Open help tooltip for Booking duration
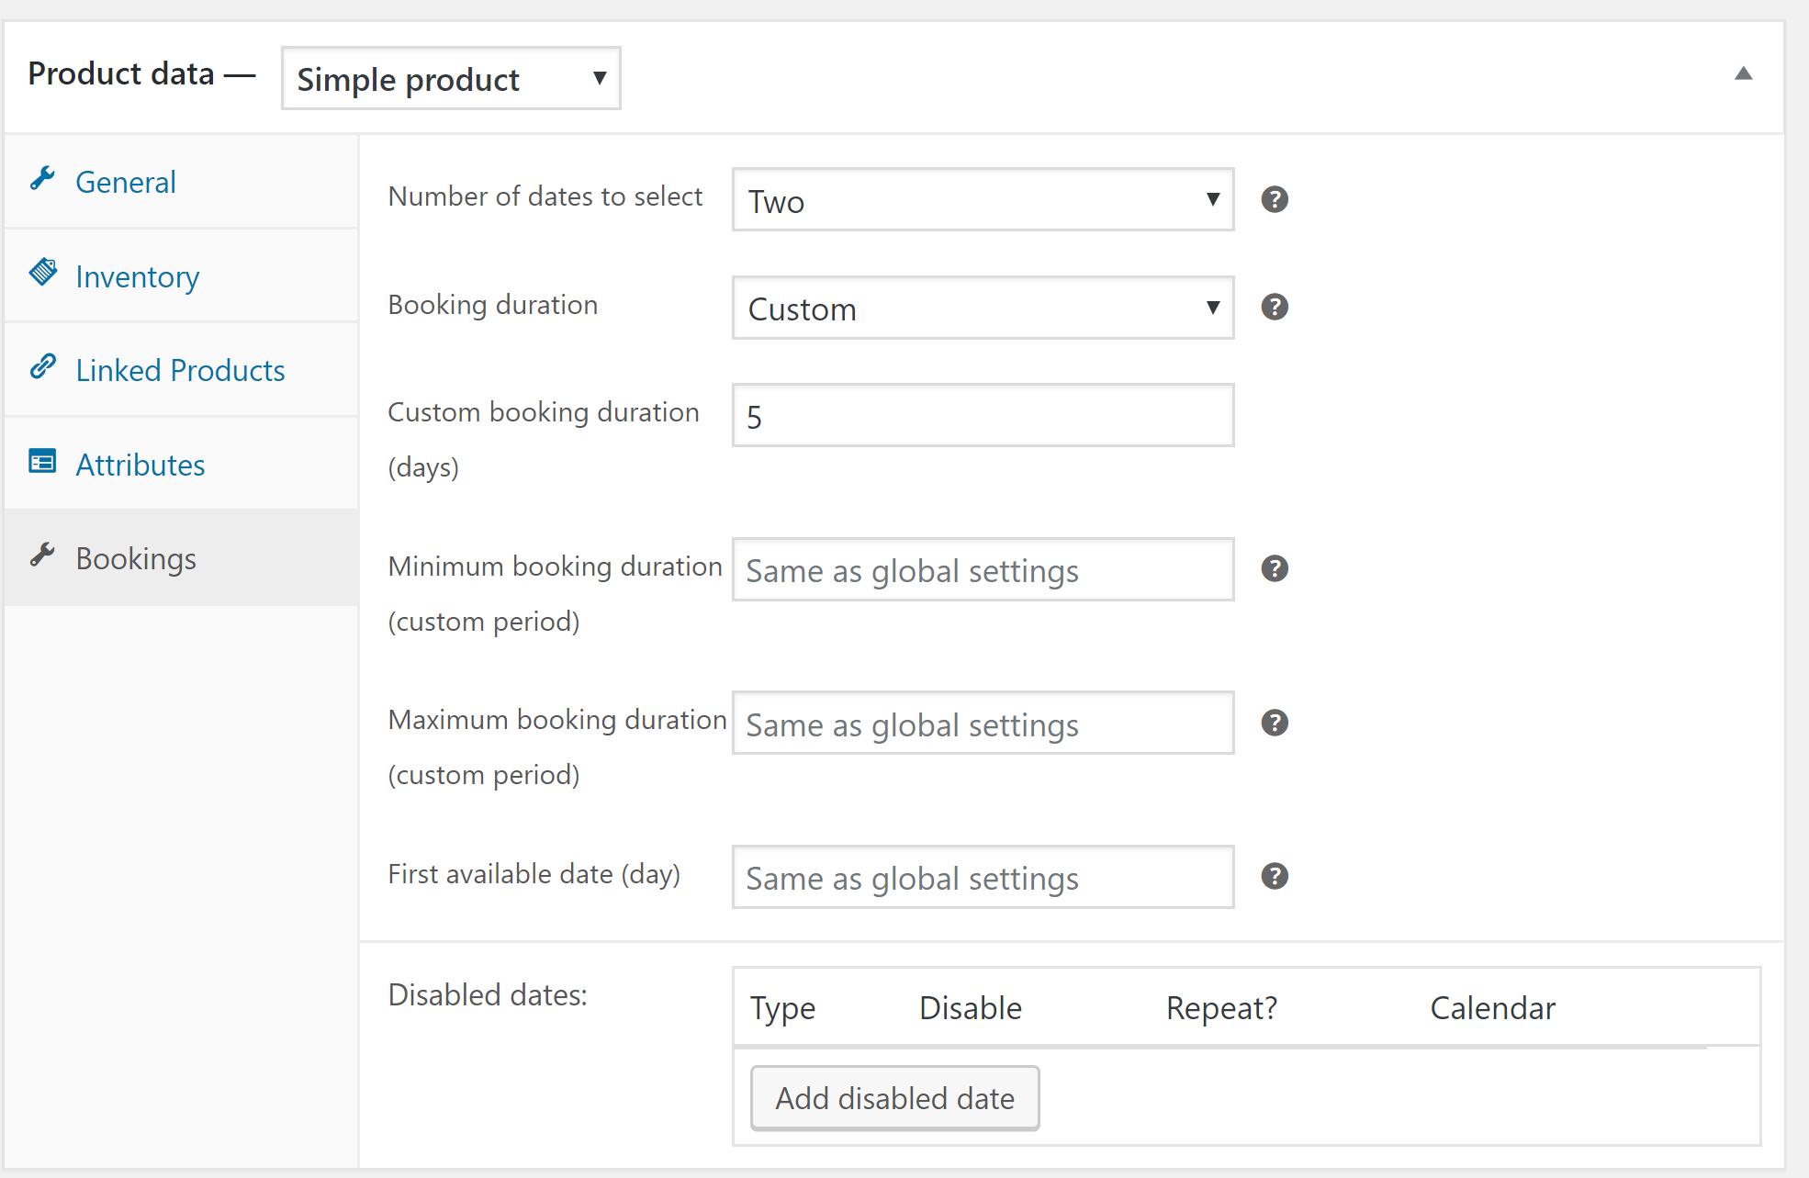Screen dimensions: 1809x1178 tap(1274, 307)
